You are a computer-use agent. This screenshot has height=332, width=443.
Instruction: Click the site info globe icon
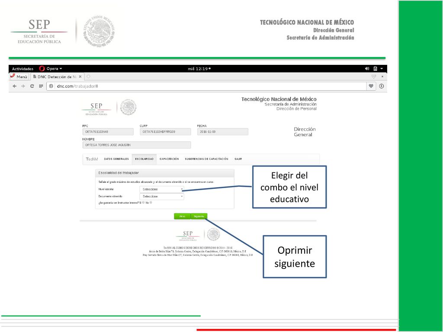(x=51, y=86)
